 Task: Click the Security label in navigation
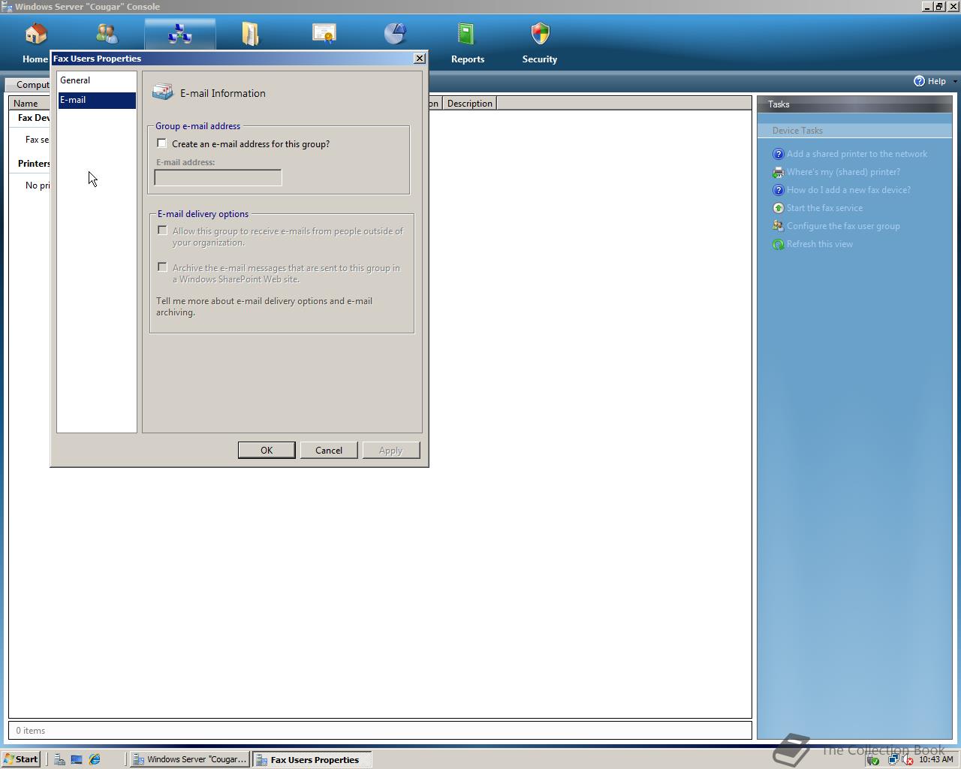click(540, 59)
